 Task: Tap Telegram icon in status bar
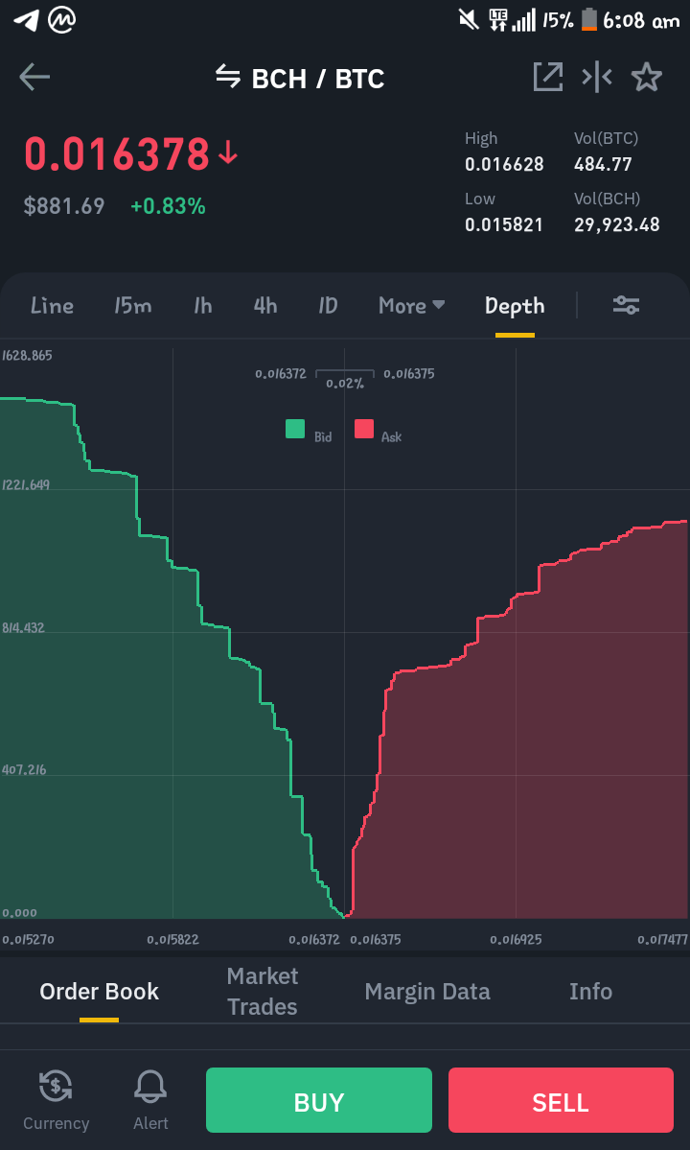point(26,20)
